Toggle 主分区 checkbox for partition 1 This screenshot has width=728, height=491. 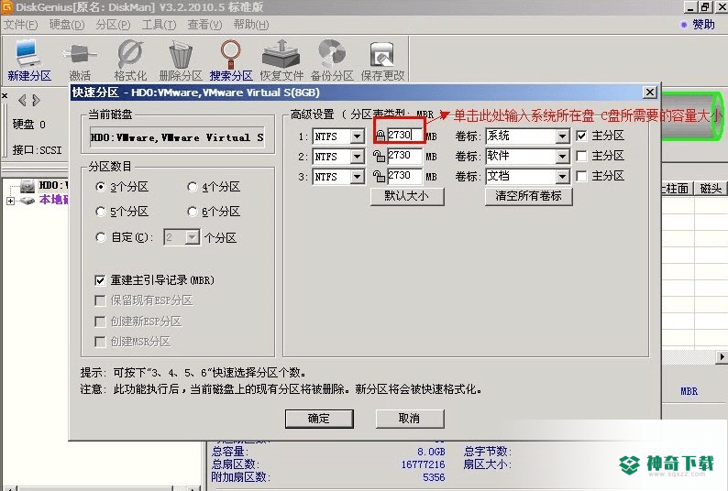click(x=581, y=136)
